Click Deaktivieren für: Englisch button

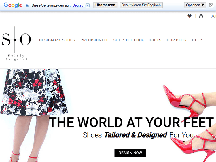(141, 5)
